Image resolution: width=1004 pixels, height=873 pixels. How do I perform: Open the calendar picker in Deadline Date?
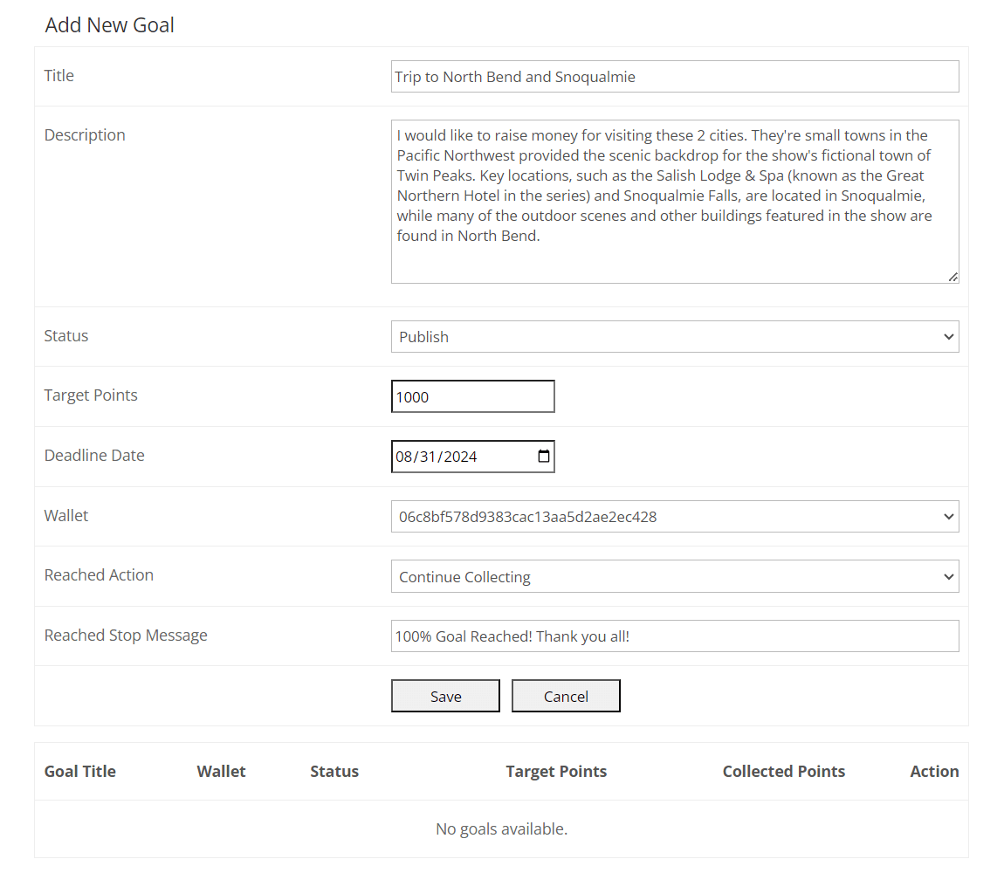pos(544,457)
